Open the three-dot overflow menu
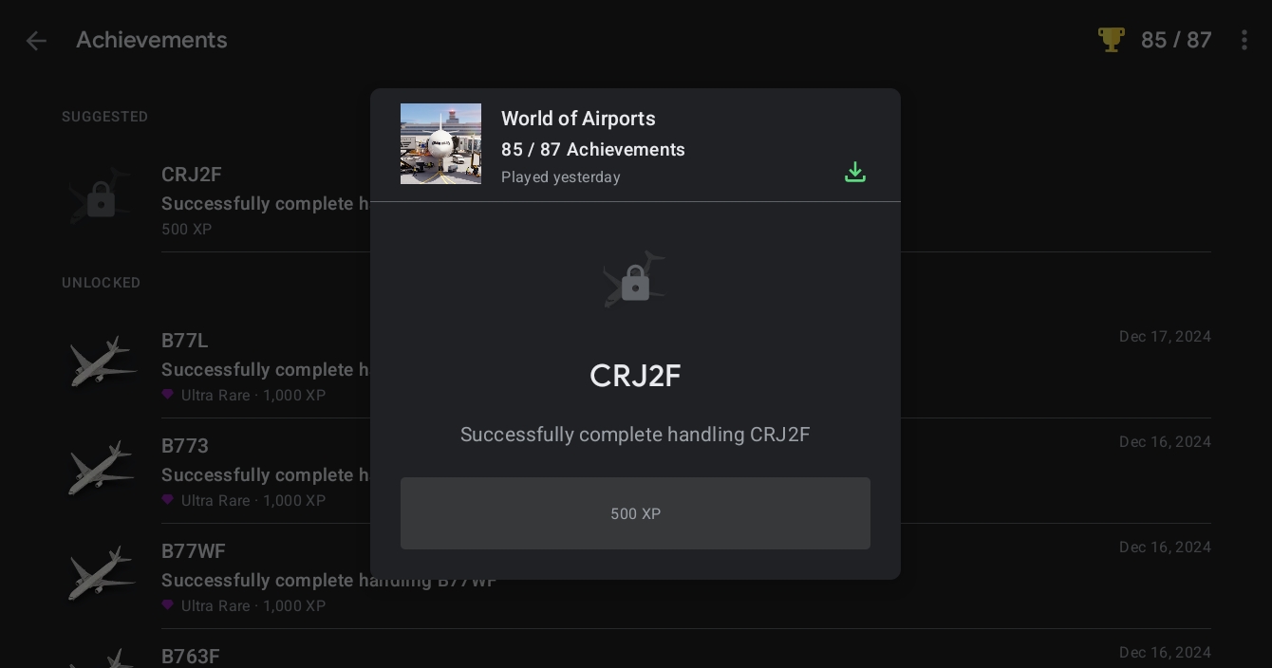The width and height of the screenshot is (1272, 668). point(1244,40)
